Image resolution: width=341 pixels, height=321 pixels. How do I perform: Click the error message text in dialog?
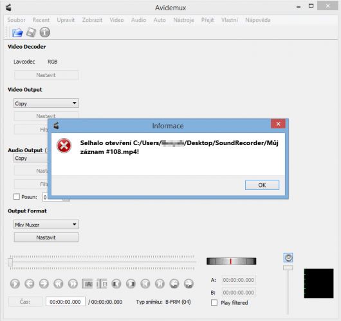pyautogui.click(x=180, y=147)
